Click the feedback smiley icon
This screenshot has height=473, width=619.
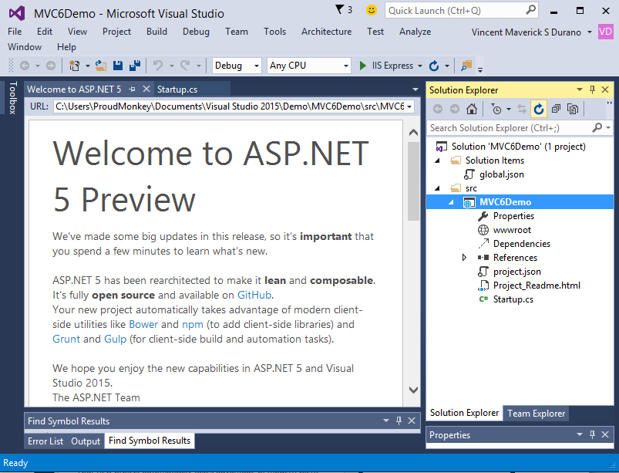click(x=371, y=10)
